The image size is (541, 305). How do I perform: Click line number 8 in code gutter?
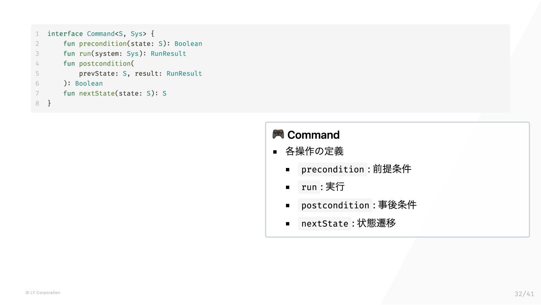pos(37,103)
